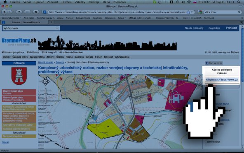Expand the News bookmarks folder
This screenshot has height=153, width=244.
click(x=122, y=18)
